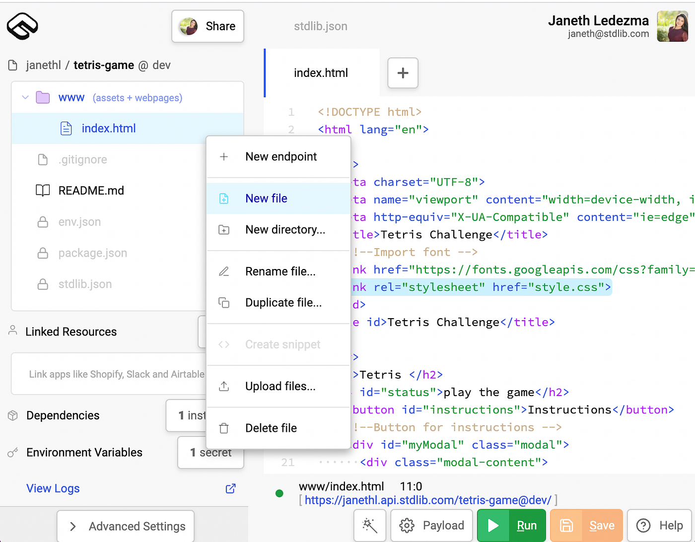Click the Autocode logo icon
The image size is (695, 542).
22,26
